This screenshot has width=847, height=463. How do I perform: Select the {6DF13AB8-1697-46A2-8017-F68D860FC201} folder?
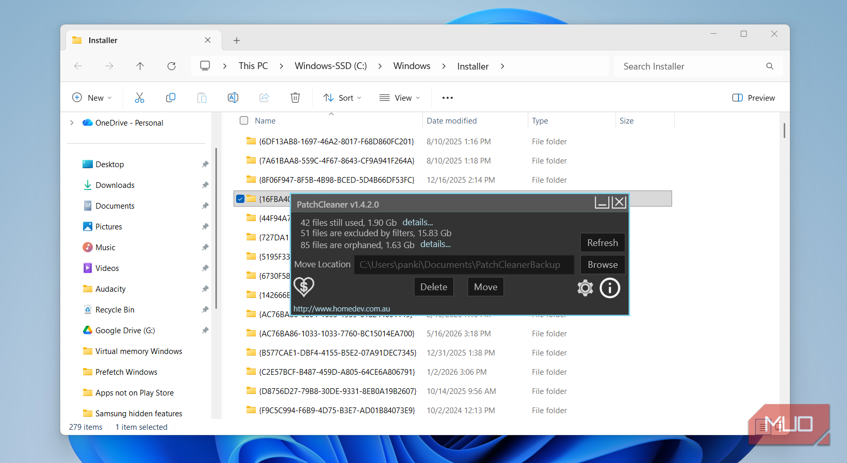336,141
